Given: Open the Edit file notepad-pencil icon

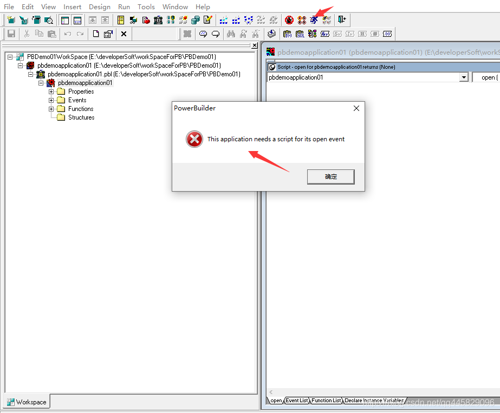Looking at the screenshot, I should [x=208, y=20].
